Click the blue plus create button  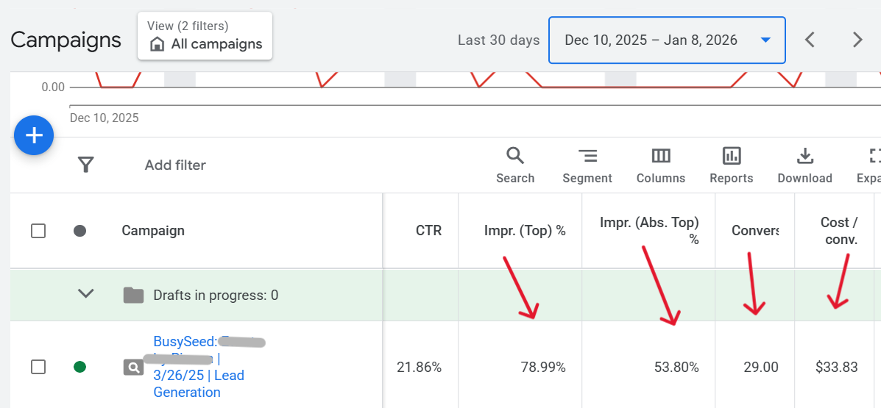coord(34,135)
